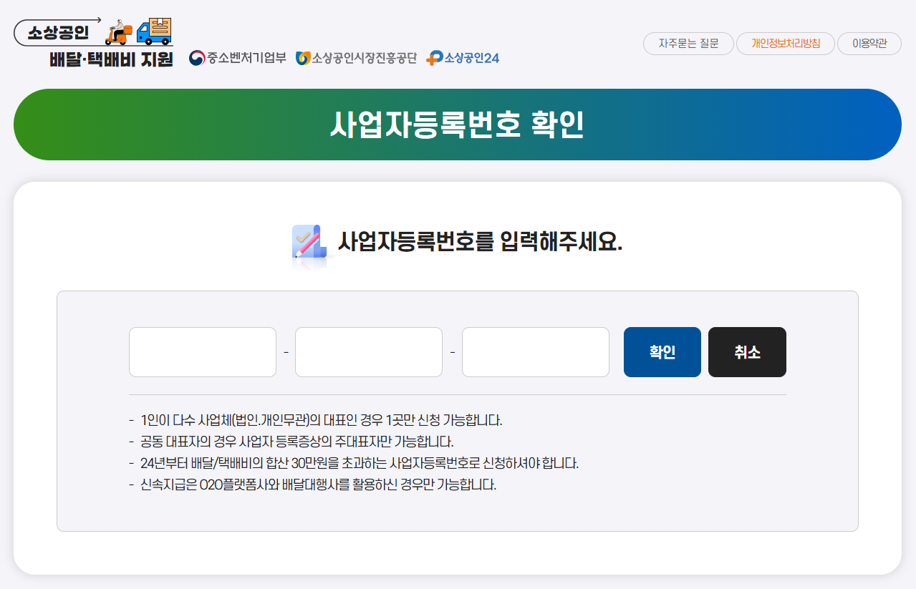Click the 사업자등록번호 확인 banner title
The height and width of the screenshot is (589, 916).
(458, 124)
